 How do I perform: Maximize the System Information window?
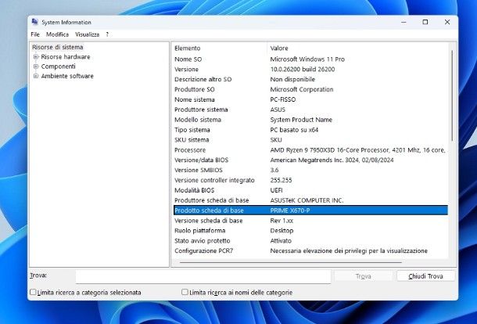pos(425,22)
